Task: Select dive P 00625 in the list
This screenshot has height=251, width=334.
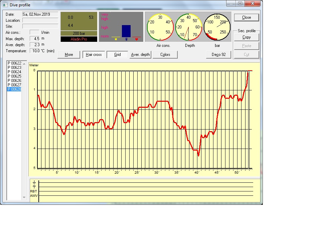Action: tap(14, 76)
